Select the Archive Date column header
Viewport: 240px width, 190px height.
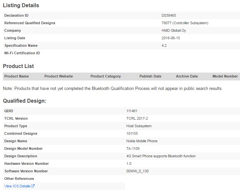pos(187,76)
